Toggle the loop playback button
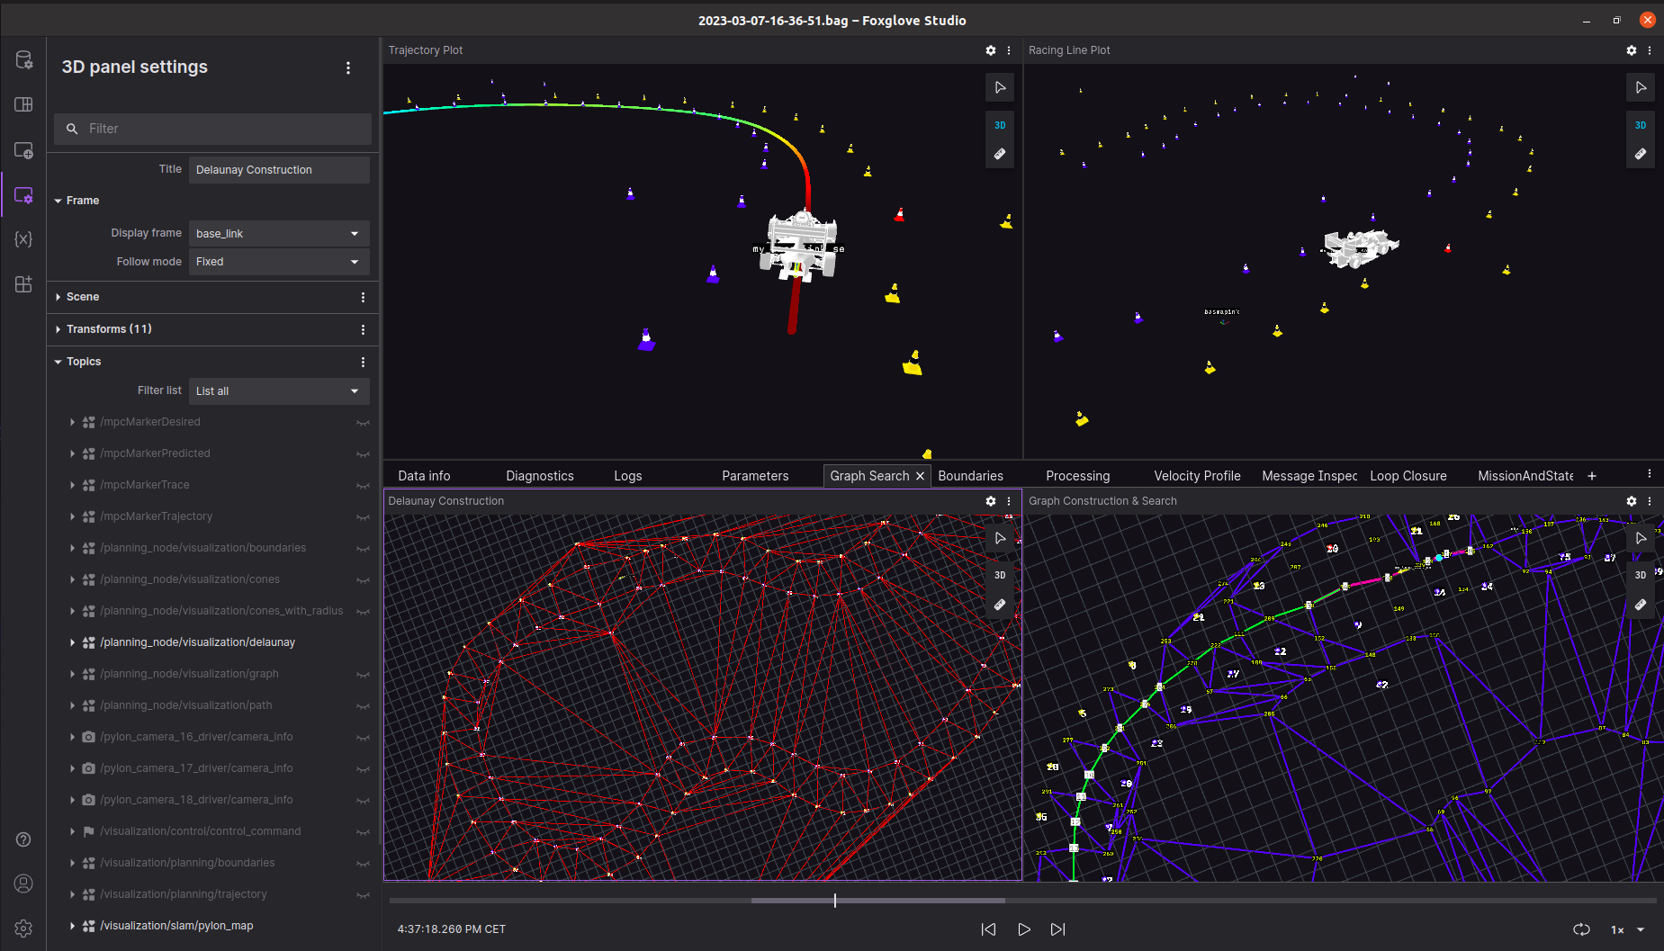 click(1581, 929)
